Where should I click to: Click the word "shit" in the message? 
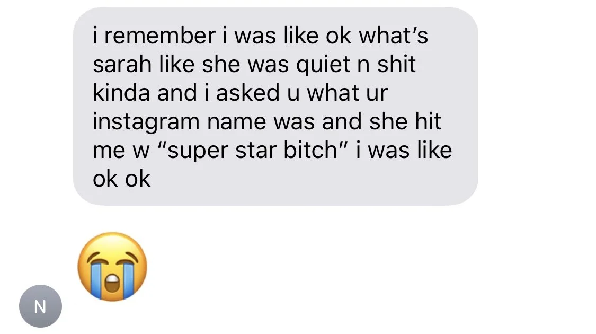[396, 64]
